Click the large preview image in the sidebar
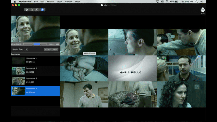Screen dimensions: 217x122 pyautogui.click(x=35, y=29)
